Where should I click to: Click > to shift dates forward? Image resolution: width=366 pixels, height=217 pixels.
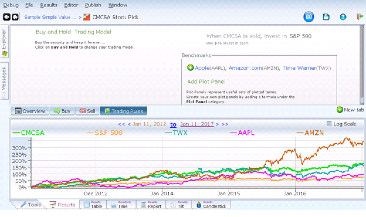click(x=217, y=124)
